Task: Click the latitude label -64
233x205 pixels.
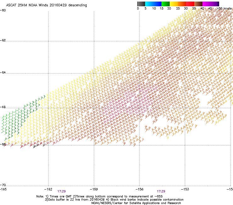Action: pos(3,73)
